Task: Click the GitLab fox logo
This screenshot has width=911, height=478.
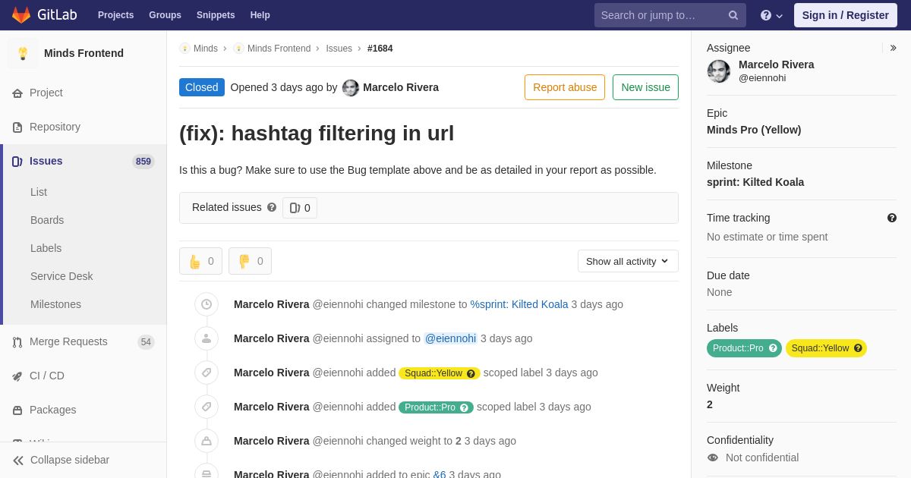Action: (21, 15)
